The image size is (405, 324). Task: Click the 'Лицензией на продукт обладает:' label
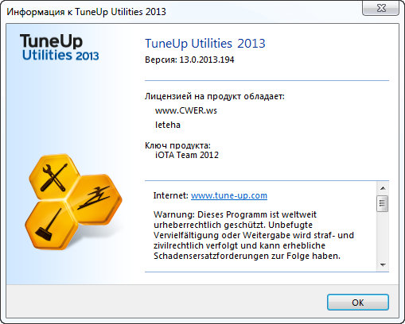tap(215, 96)
